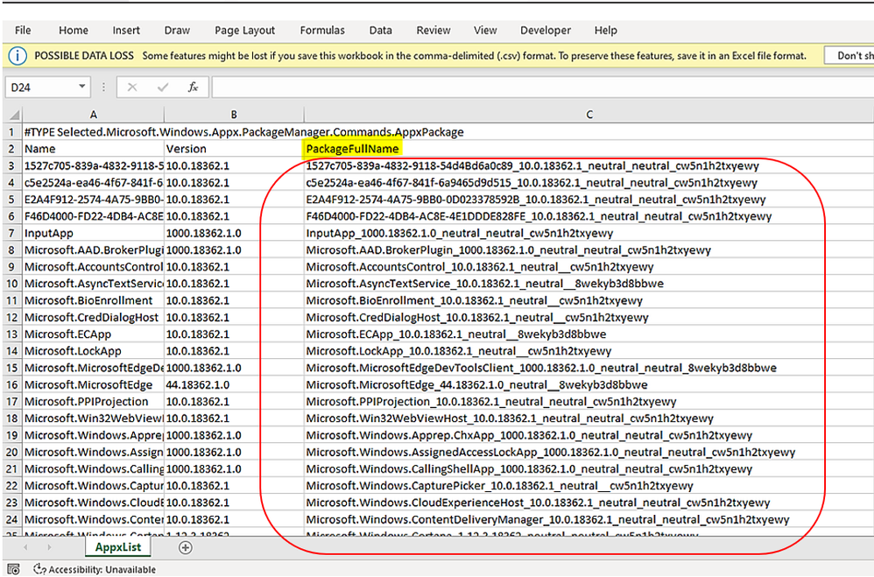874x577 pixels.
Task: Click Microsoft.LockApp cell in column A
Action: 93,351
